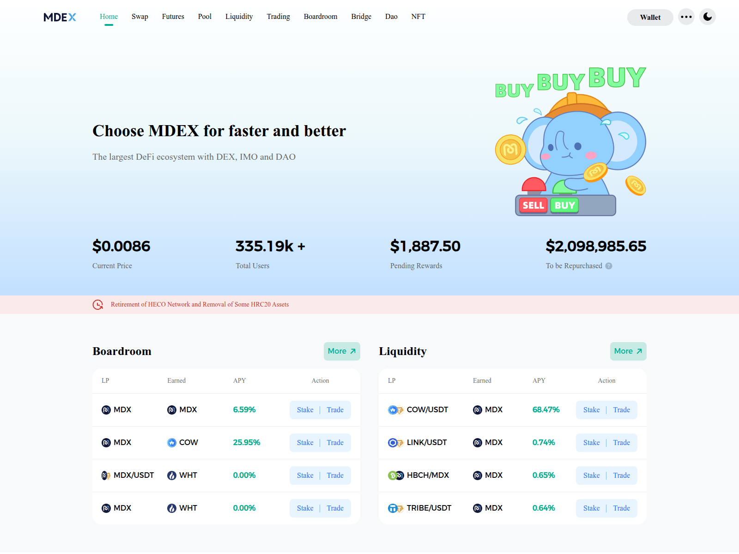739x554 pixels.
Task: Click the elephant BUY SELL illustration
Action: [x=570, y=143]
